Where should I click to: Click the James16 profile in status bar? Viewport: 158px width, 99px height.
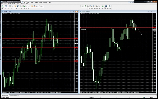[92, 97]
